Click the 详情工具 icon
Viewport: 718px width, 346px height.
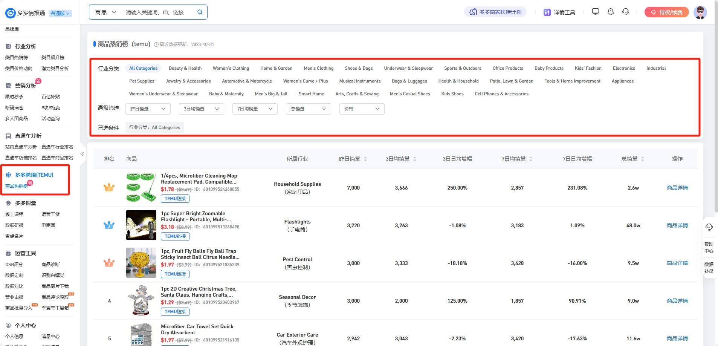click(x=547, y=12)
